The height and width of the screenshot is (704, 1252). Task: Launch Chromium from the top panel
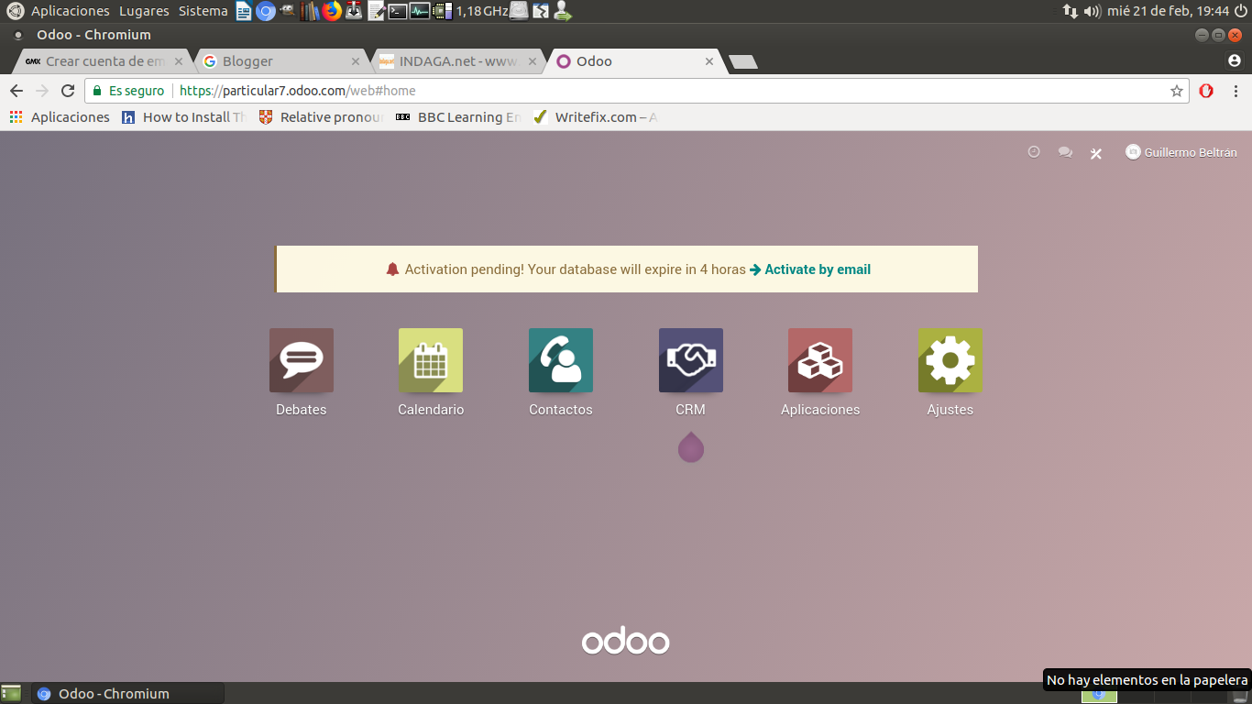tap(266, 11)
